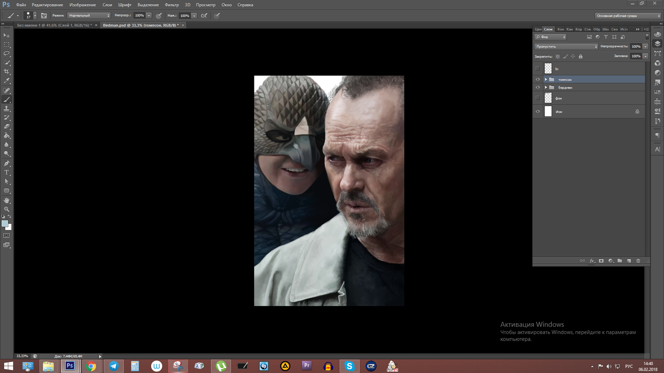
Task: Open the 'Выделение' menu
Action: point(148,5)
